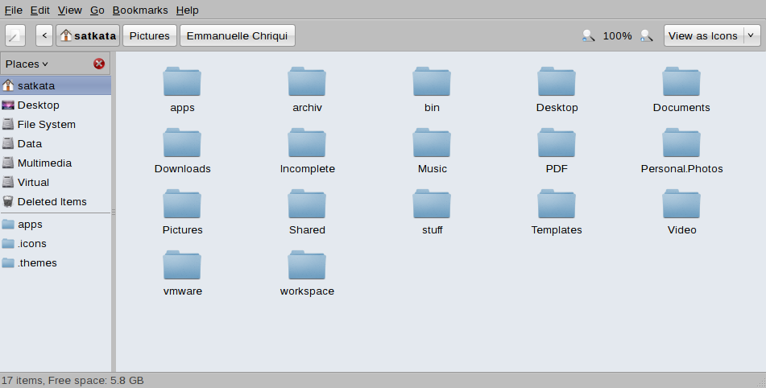The width and height of the screenshot is (766, 388).
Task: Open the stuff folder icon
Action: [x=432, y=204]
